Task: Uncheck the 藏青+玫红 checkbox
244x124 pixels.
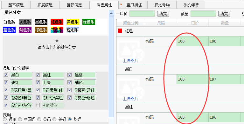Action: point(69,90)
